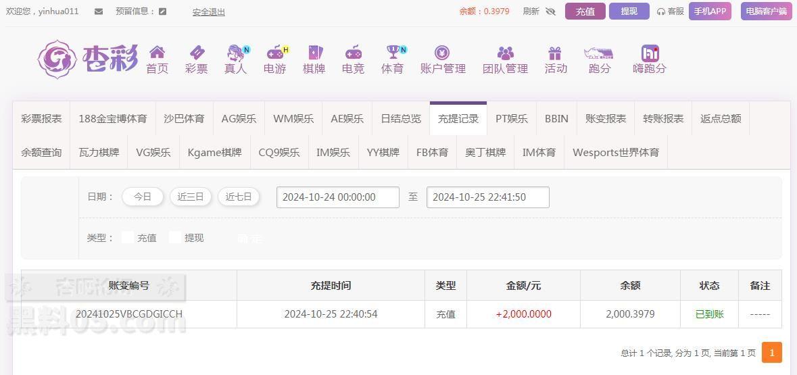
Task: Open the 账户管理 yen icon
Action: click(443, 52)
